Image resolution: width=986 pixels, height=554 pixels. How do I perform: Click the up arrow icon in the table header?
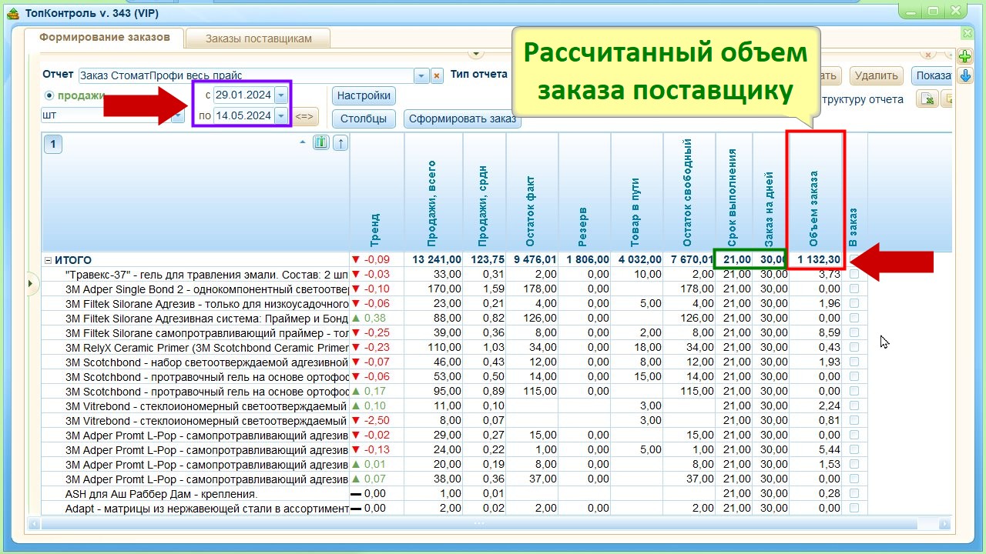(x=340, y=143)
